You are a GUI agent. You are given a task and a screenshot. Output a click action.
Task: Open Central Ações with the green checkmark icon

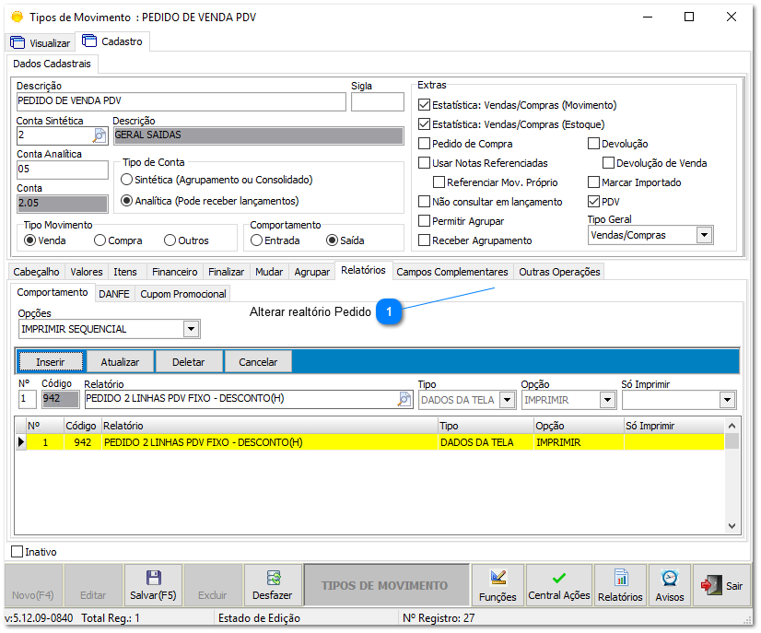pyautogui.click(x=558, y=579)
